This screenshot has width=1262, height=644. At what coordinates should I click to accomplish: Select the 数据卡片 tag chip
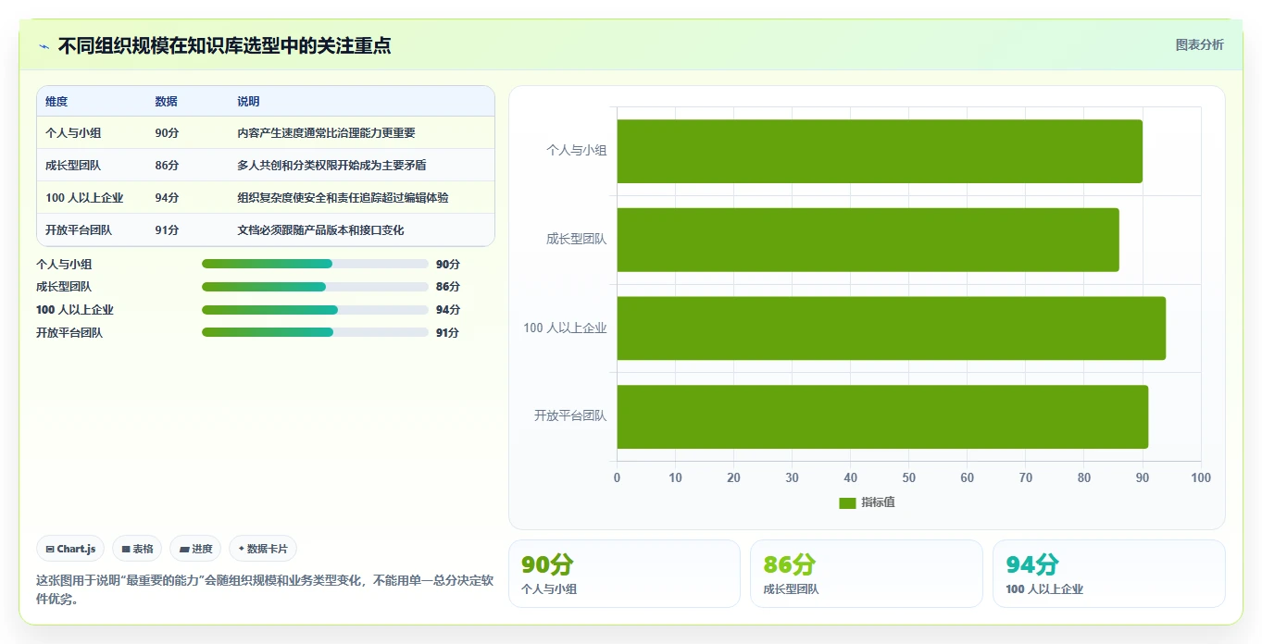(263, 549)
